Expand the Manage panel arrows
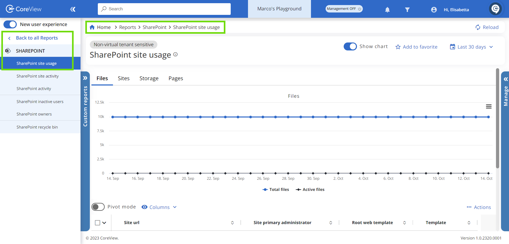Screen dimensions: 509x244 506,79
